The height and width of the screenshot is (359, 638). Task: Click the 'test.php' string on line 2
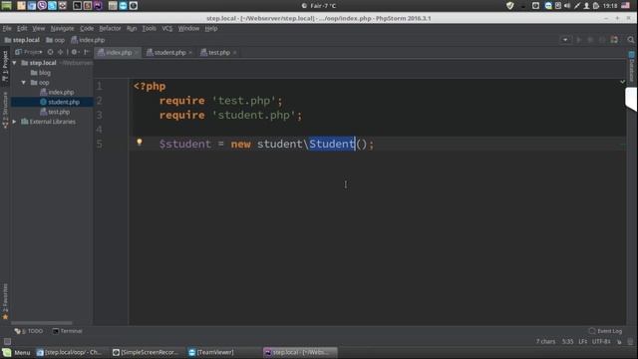point(243,101)
